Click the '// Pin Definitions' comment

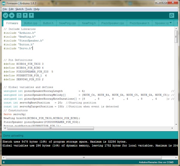[18, 60]
